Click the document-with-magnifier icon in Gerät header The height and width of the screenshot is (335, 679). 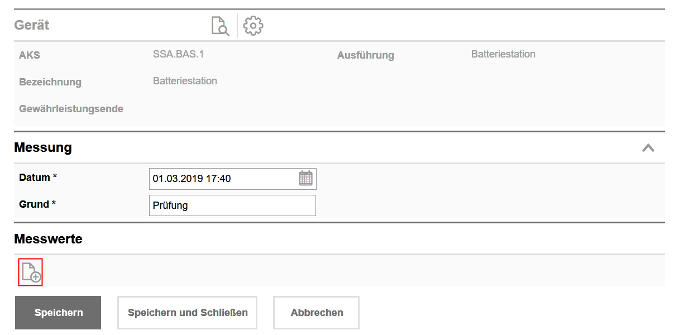(219, 25)
